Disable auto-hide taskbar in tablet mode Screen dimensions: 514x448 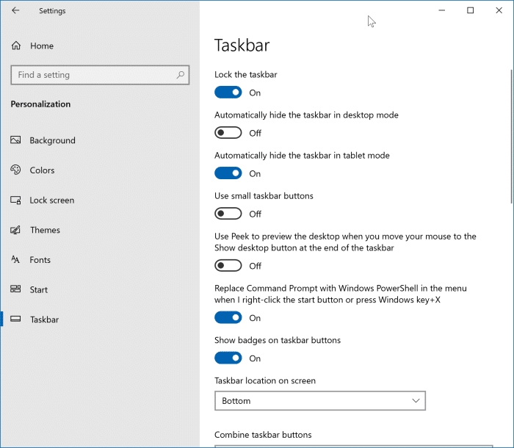pos(228,173)
